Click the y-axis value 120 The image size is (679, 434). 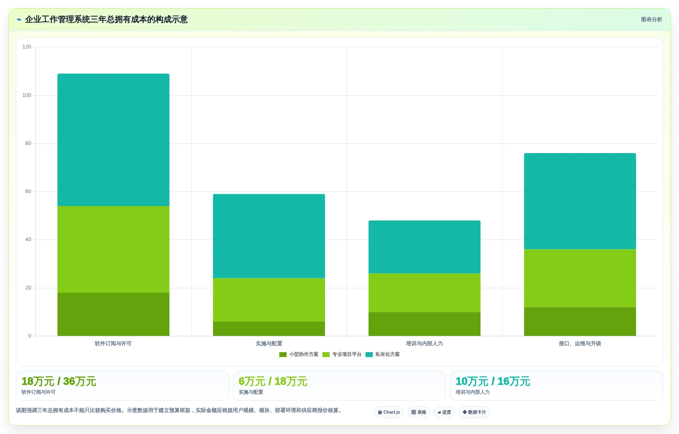click(27, 47)
